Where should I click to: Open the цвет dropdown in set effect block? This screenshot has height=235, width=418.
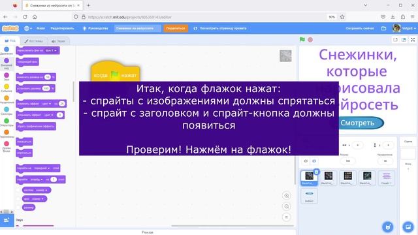tap(48, 115)
